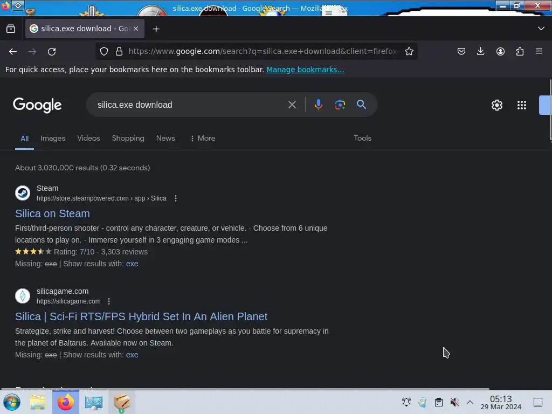This screenshot has height=414, width=552.
Task: Search by image with Google Lens
Action: 340,105
